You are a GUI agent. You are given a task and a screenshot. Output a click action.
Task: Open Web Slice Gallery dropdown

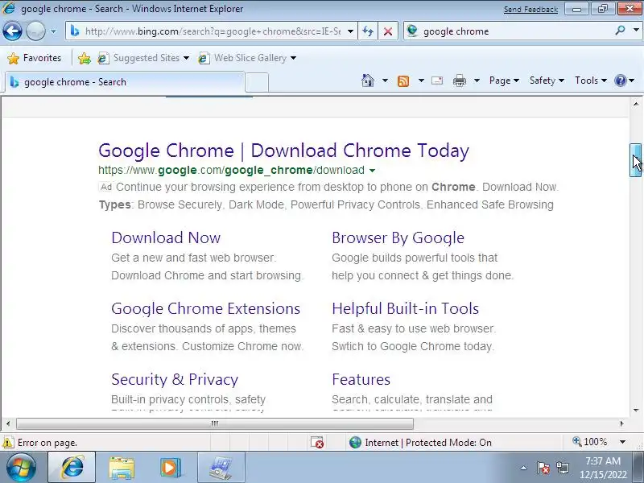247,58
